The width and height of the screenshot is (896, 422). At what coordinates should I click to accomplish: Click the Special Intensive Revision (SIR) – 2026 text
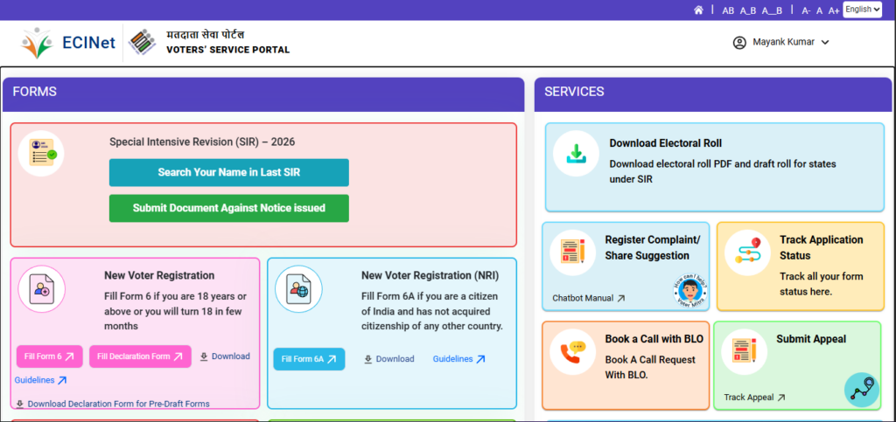point(202,142)
